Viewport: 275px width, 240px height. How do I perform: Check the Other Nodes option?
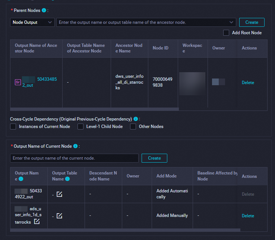click(133, 127)
